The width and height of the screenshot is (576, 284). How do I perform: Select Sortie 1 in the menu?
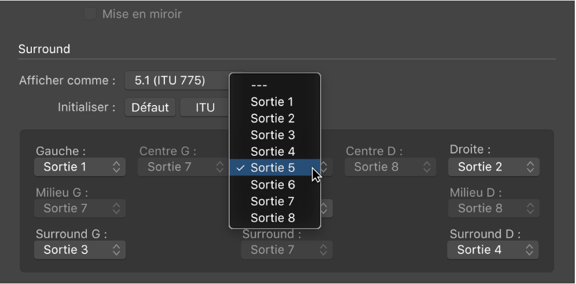(x=272, y=102)
